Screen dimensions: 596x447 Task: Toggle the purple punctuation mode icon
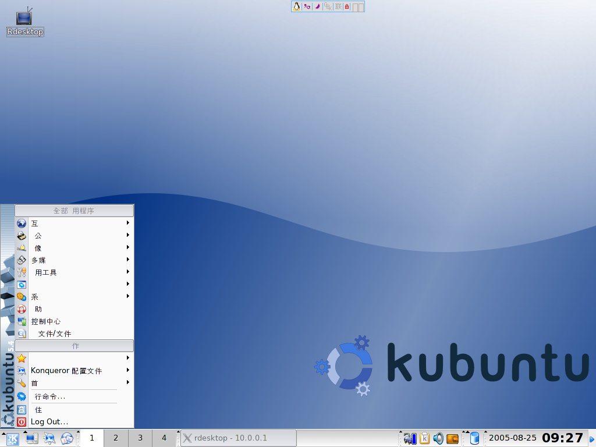click(x=307, y=6)
